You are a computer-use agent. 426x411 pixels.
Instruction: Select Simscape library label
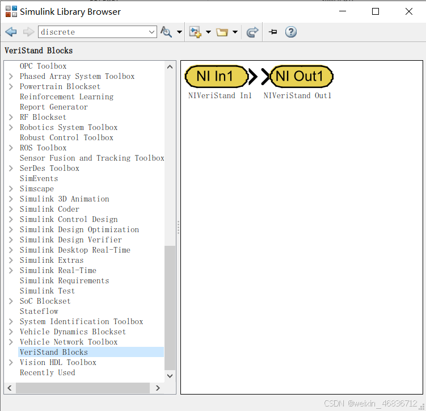[37, 188]
